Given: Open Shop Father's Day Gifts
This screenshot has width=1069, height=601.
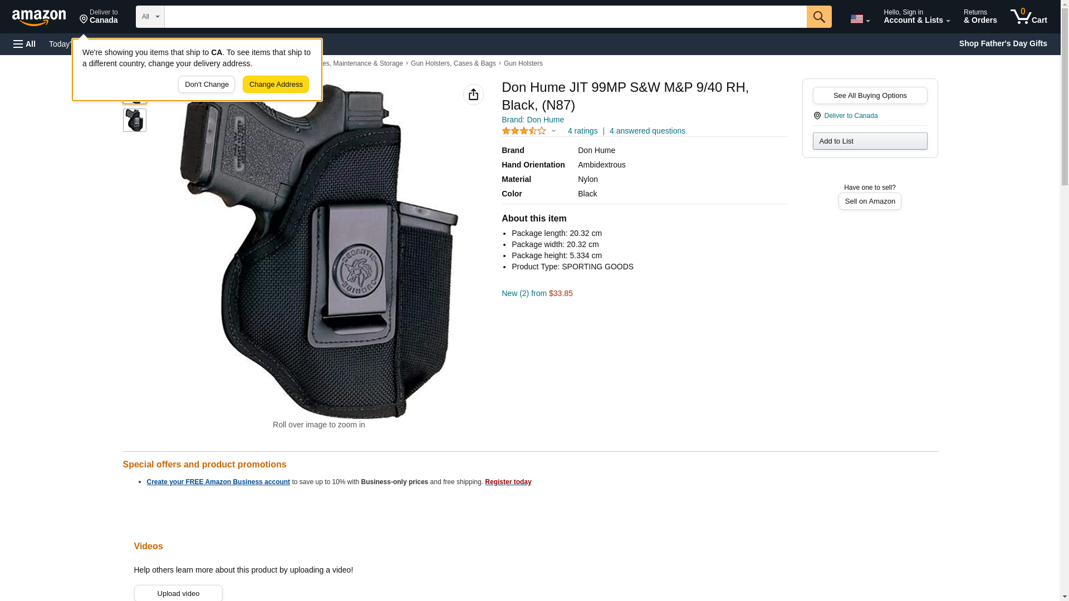Looking at the screenshot, I should (1003, 43).
